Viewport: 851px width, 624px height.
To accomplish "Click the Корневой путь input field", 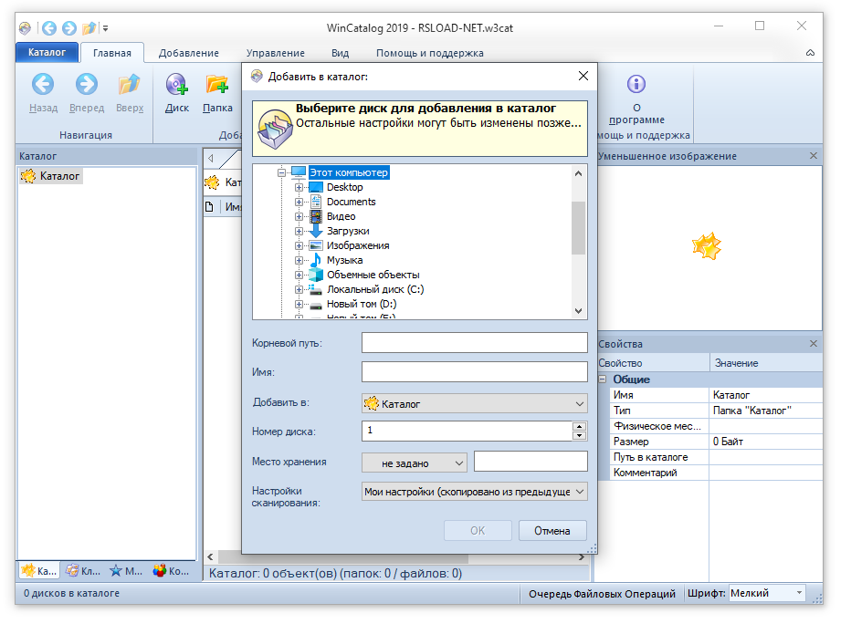I will coord(474,343).
